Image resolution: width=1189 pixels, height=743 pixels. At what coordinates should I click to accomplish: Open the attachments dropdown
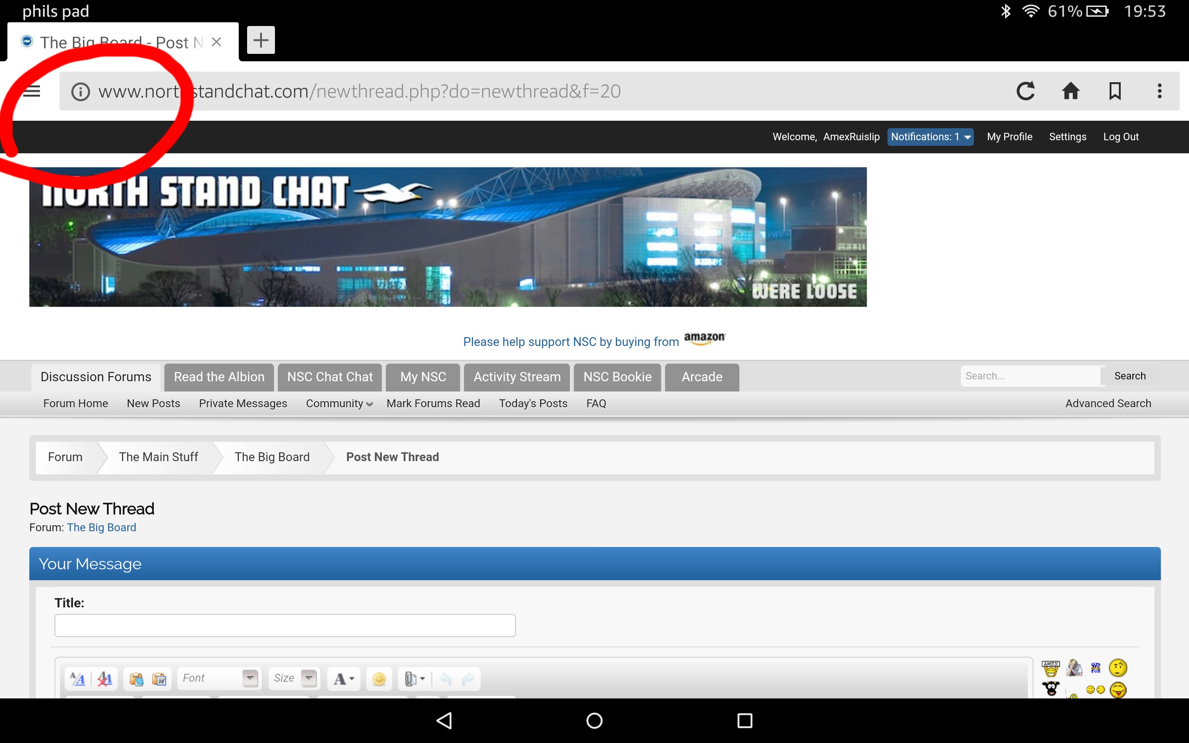[415, 679]
